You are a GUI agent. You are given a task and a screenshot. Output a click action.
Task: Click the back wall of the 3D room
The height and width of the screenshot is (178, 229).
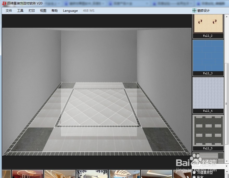[x=99, y=56]
